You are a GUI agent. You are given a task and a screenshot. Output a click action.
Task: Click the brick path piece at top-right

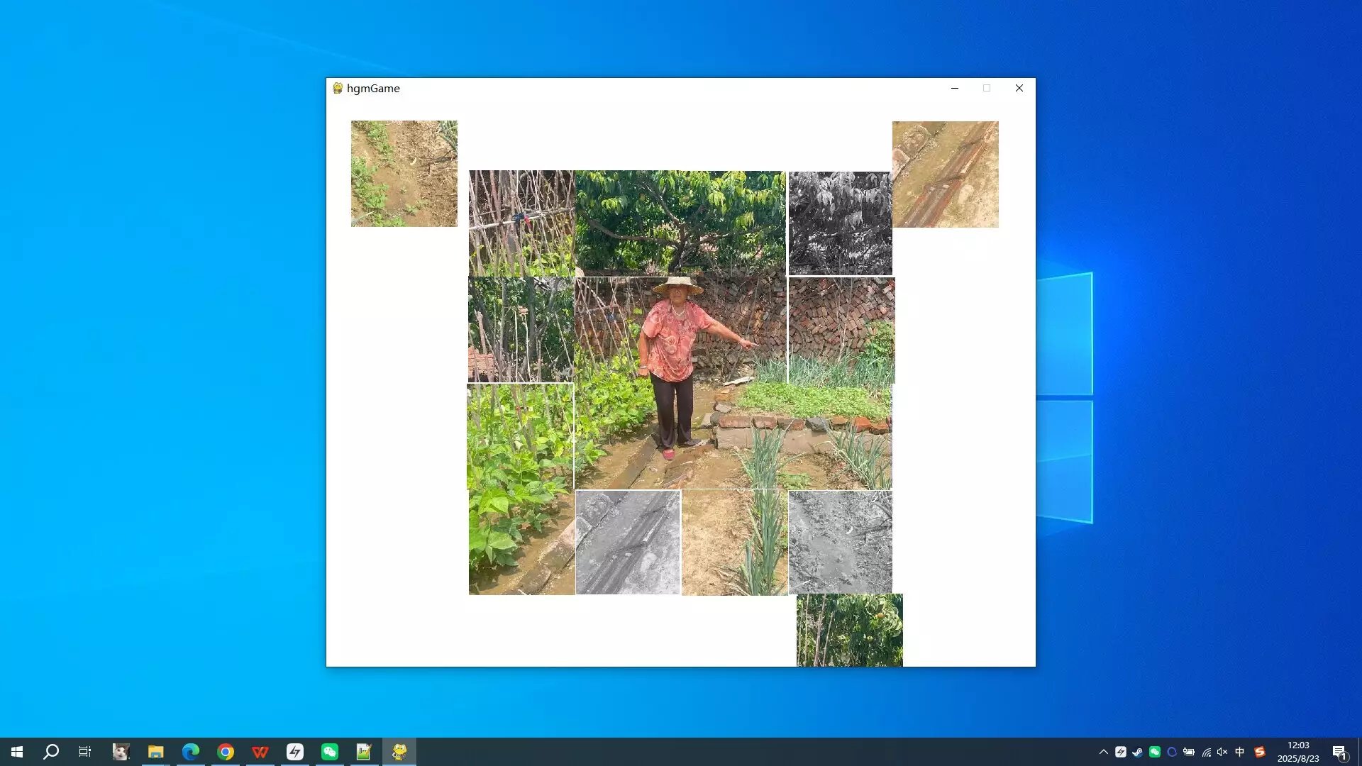[945, 174]
